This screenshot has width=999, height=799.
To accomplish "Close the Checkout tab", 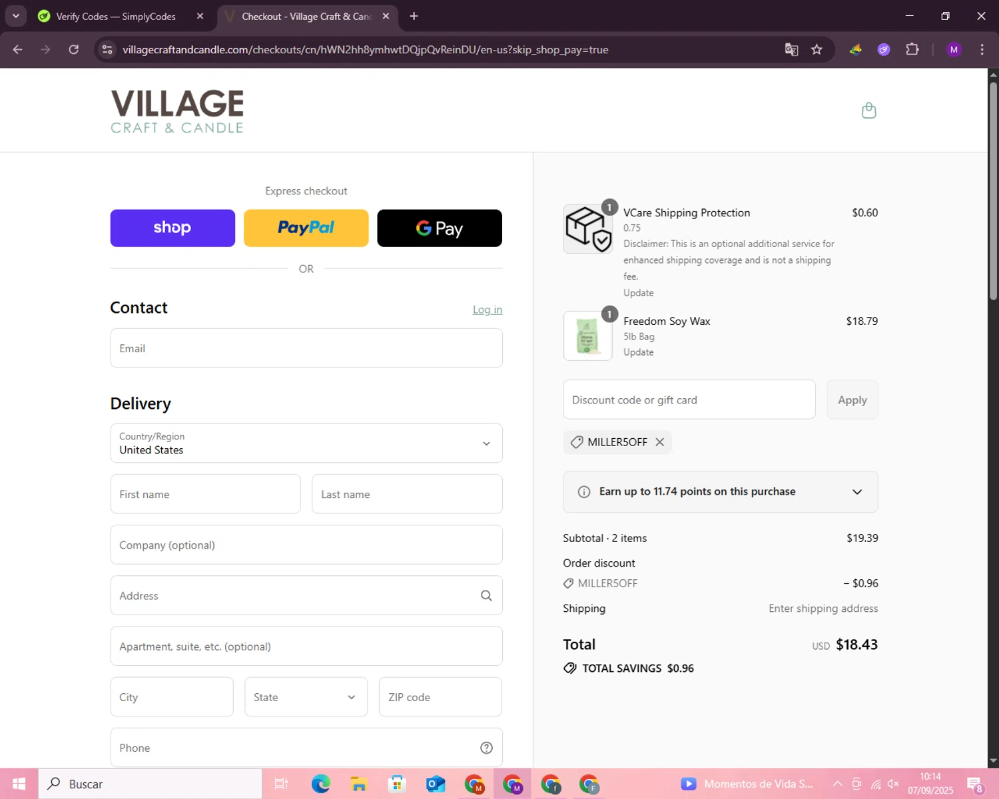I will coord(386,16).
